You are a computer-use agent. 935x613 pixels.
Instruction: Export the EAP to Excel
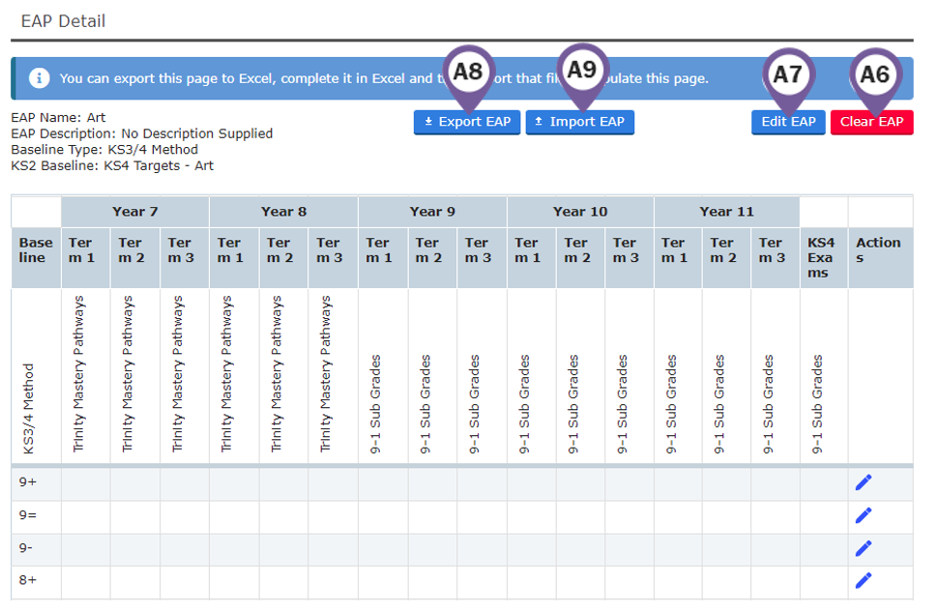pyautogui.click(x=466, y=122)
